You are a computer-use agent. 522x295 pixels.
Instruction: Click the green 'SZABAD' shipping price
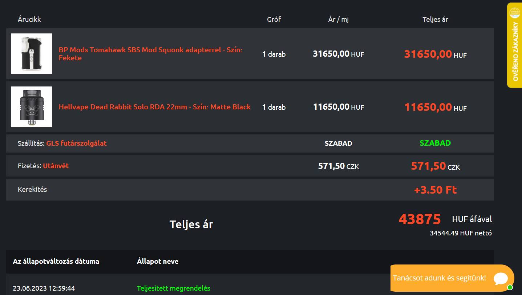(x=435, y=143)
